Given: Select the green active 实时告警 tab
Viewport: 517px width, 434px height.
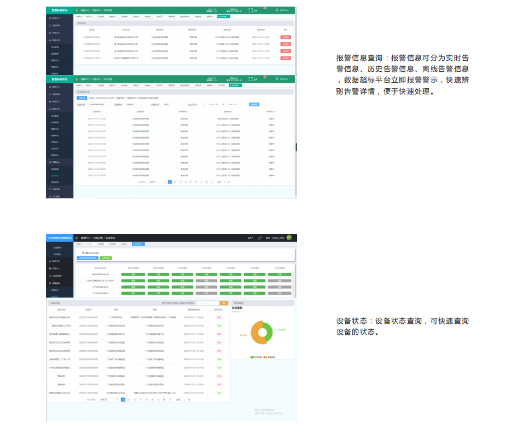Looking at the screenshot, I should pos(224,16).
